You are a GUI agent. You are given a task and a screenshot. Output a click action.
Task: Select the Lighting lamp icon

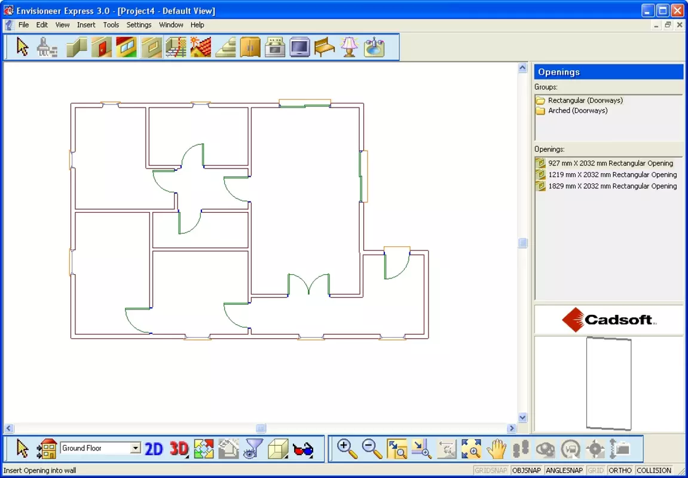point(349,47)
